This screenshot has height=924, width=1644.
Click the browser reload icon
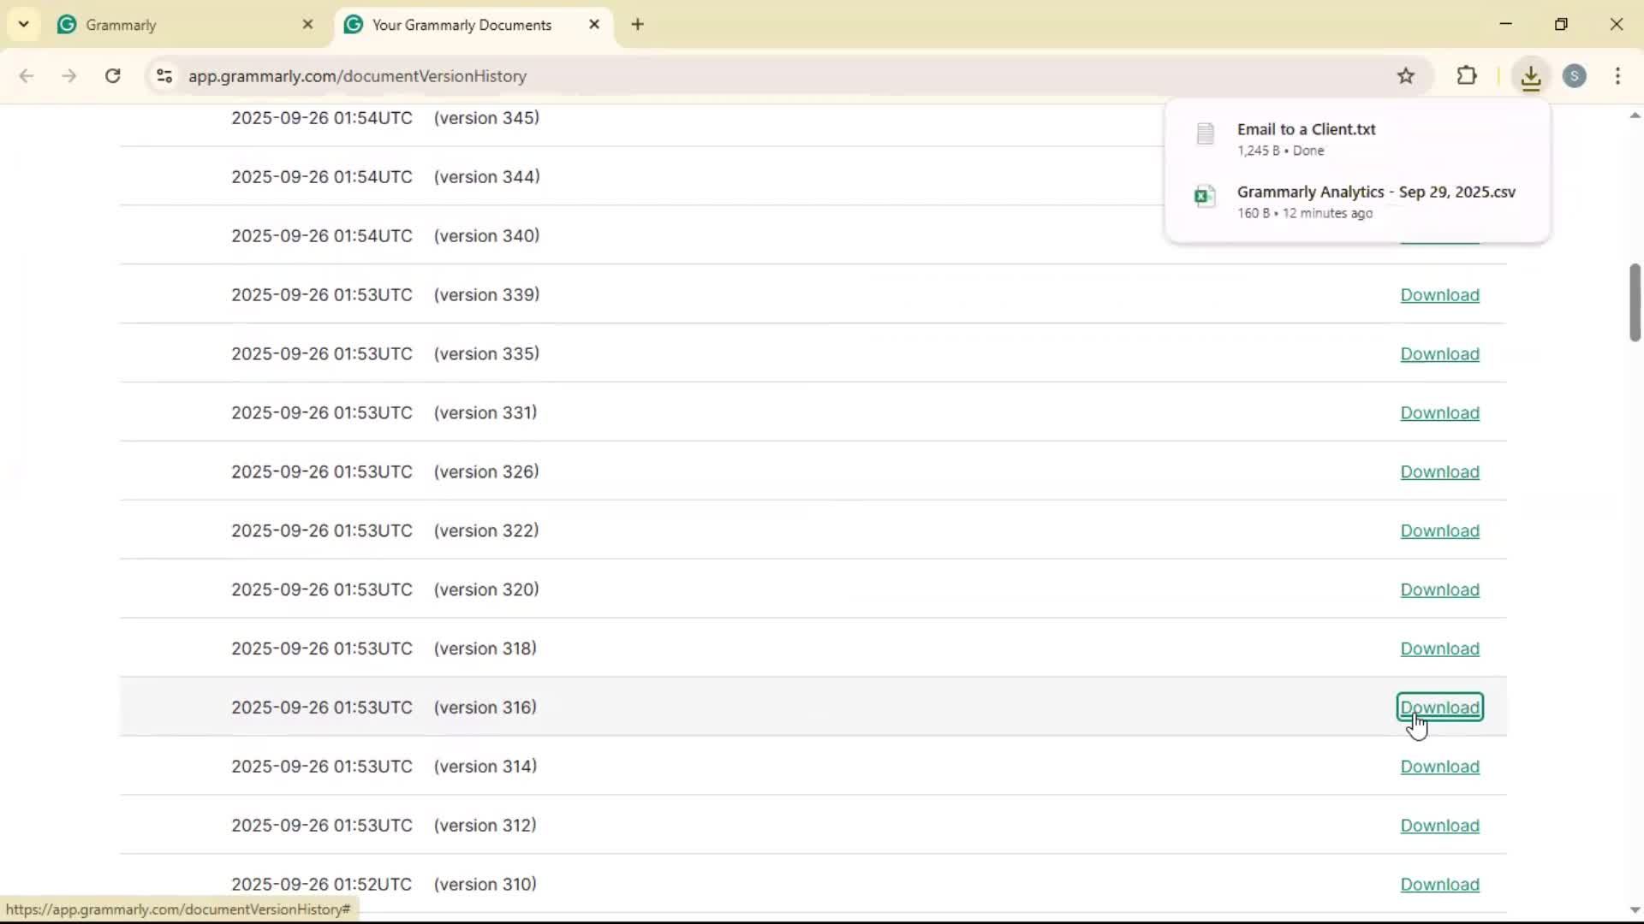click(x=112, y=76)
